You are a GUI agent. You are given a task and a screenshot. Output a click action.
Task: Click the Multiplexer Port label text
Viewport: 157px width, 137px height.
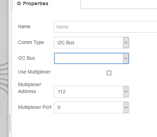35,107
